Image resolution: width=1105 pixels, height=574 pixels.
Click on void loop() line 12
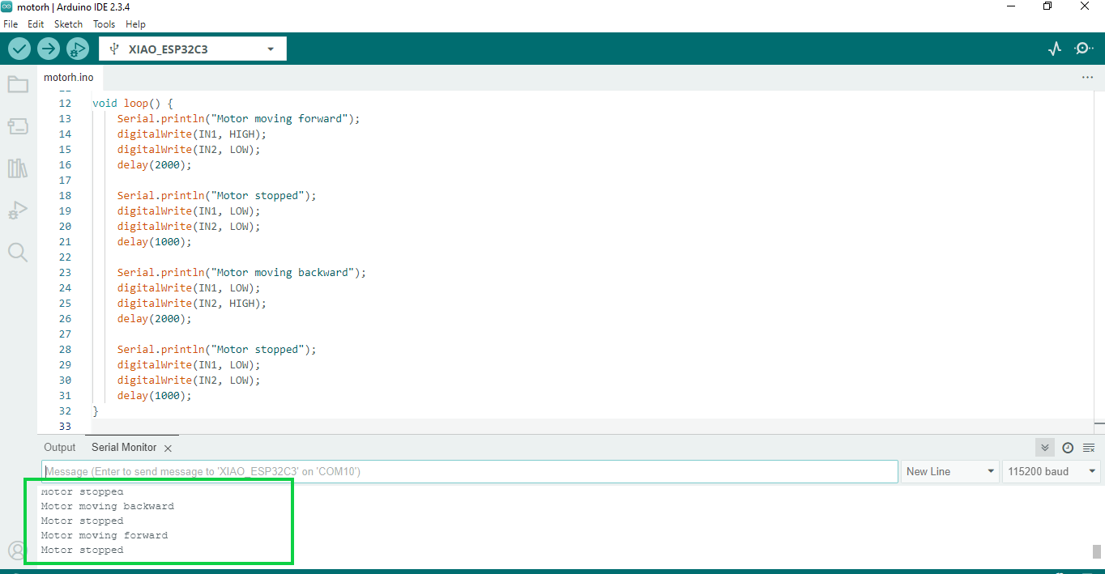click(133, 103)
